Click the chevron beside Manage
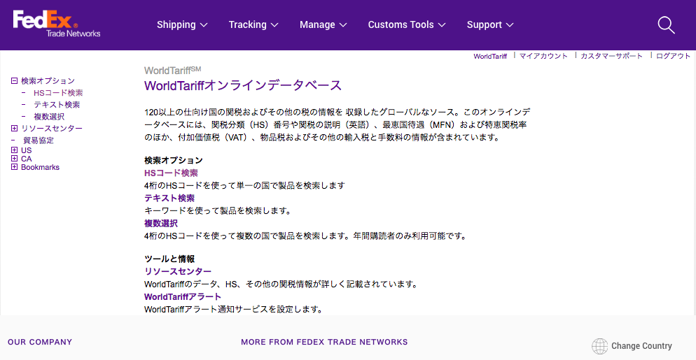 click(x=343, y=25)
